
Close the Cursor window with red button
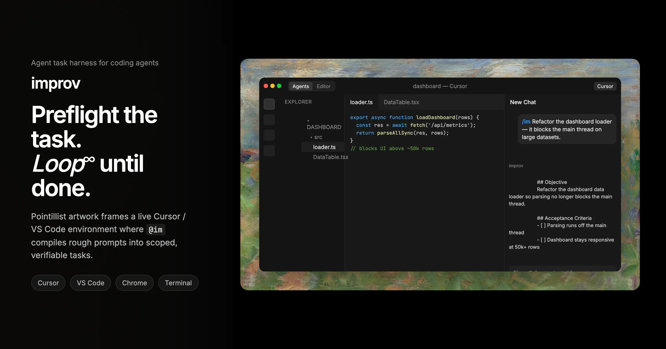[x=266, y=86]
